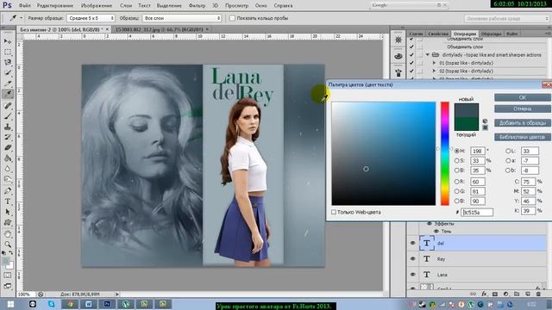Open the status bar info arrow
Image resolution: width=552 pixels, height=310 pixels.
[x=117, y=294]
